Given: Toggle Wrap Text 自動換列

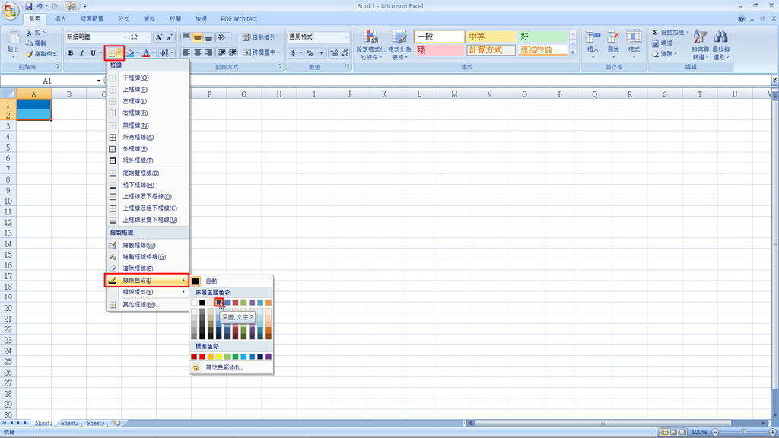Looking at the screenshot, I should pos(259,37).
